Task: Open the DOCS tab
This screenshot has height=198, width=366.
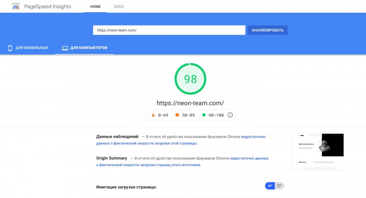Action: pos(119,6)
